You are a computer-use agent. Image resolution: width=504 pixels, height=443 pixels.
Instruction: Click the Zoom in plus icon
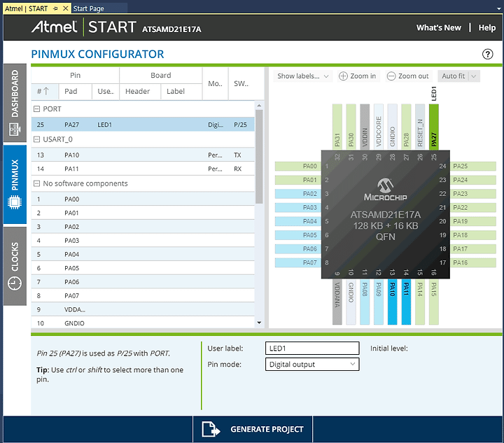[x=343, y=76]
